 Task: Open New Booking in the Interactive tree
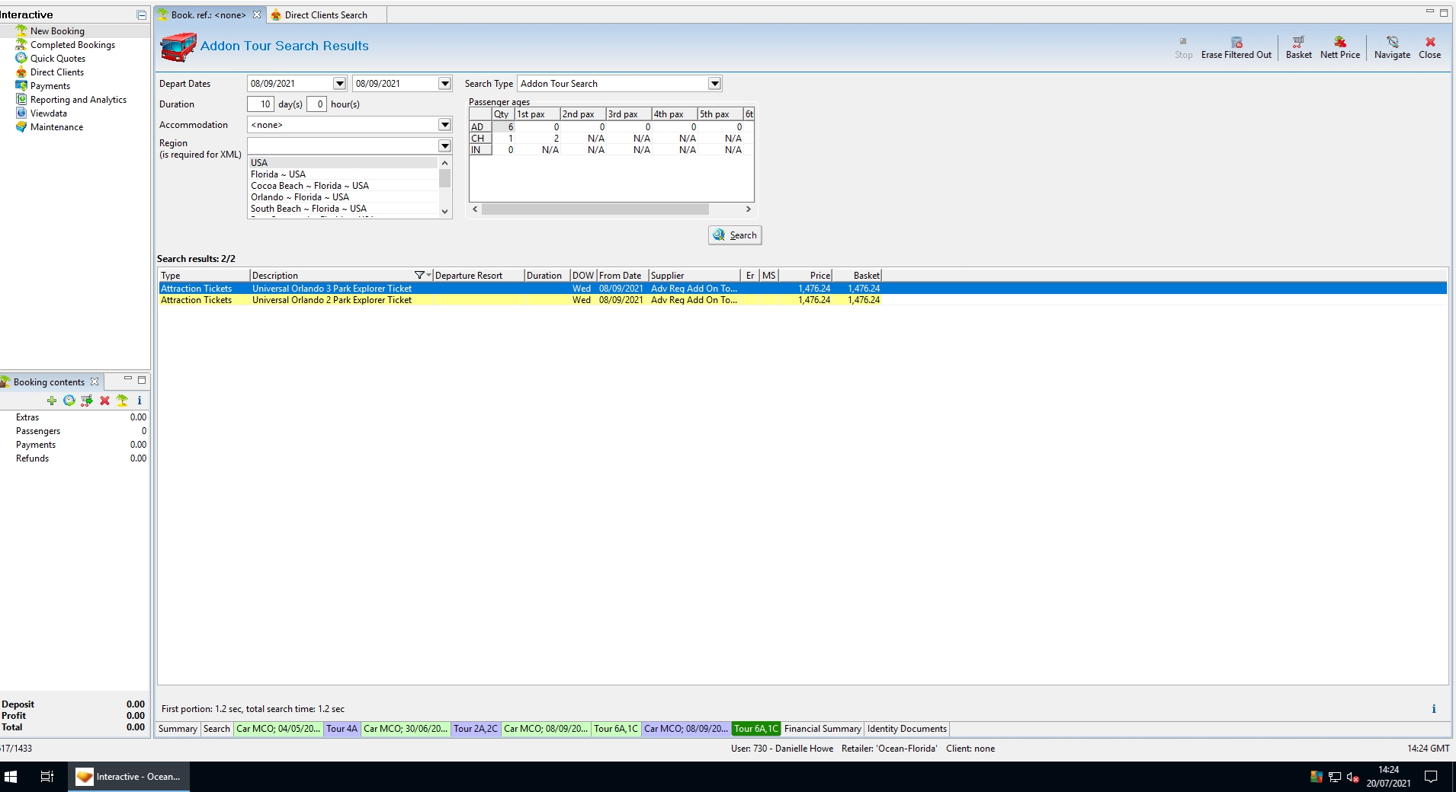point(57,31)
